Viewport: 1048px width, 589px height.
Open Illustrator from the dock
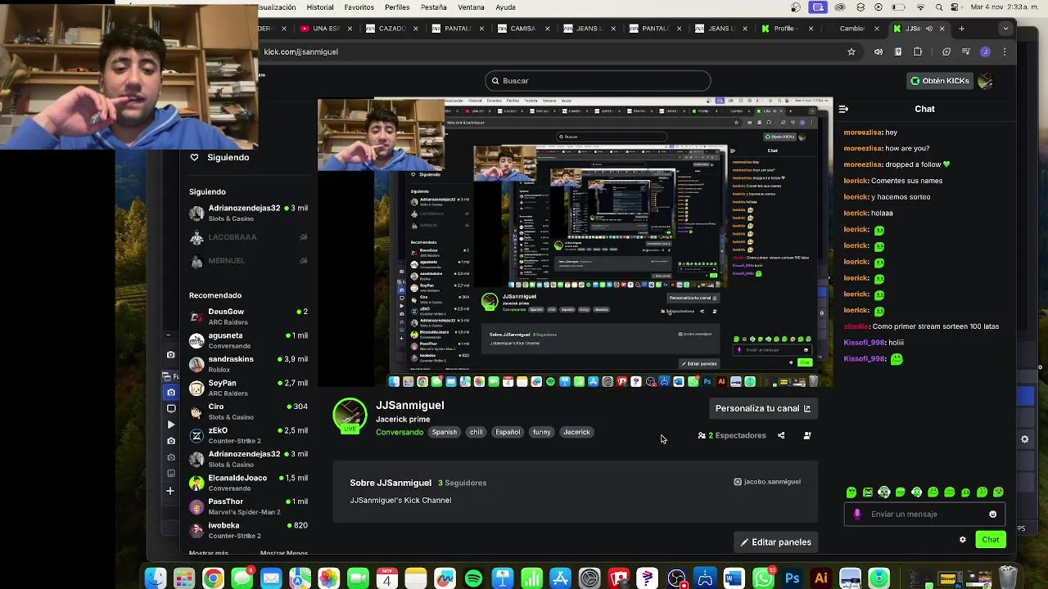(x=820, y=578)
